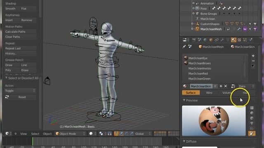Viewport: 264px width, 148px height.
Task: Open the Object Mode dropdown
Action: click(x=70, y=134)
